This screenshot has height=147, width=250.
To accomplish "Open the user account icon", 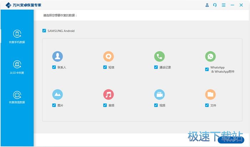I will point(207,5).
